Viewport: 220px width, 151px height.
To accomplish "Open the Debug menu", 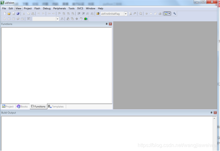I will pos(47,8).
